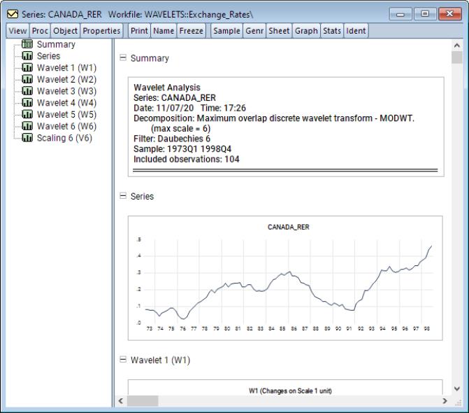469x413 pixels.
Task: Collapse the Wavelet 1 (W1) section
Action: coord(123,360)
